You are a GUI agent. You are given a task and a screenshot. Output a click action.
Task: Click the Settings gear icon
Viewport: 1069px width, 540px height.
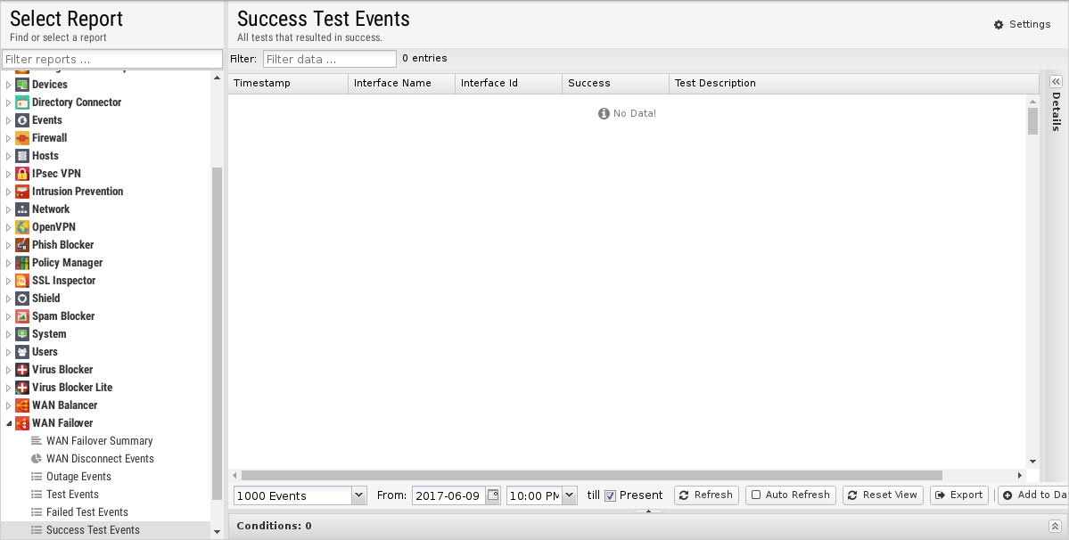[x=999, y=25]
